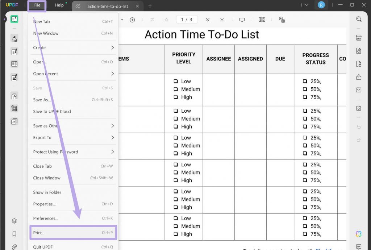Screen dimensions: 371x250
Task: Check the first Low priority checkbox
Action: [176, 82]
